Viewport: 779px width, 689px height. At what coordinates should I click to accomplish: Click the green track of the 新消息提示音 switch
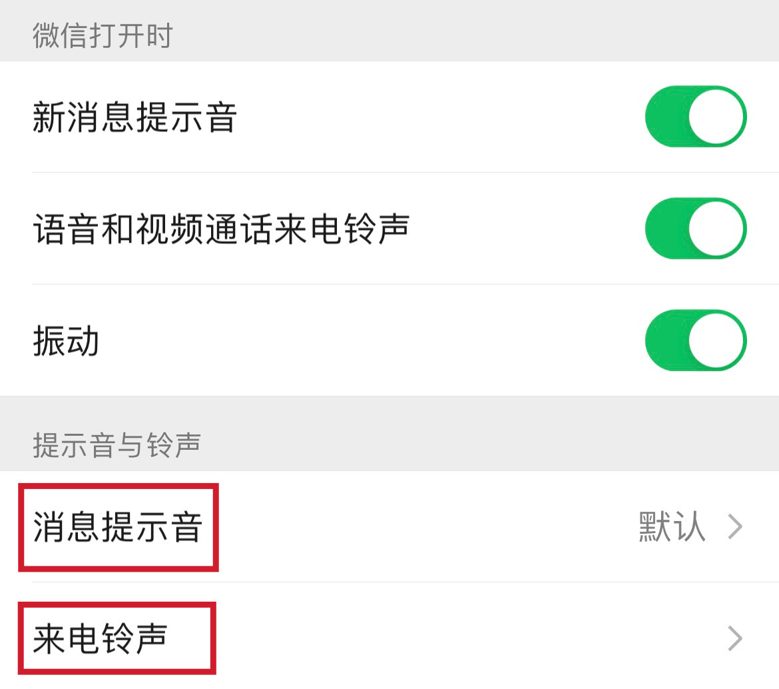coord(664,117)
